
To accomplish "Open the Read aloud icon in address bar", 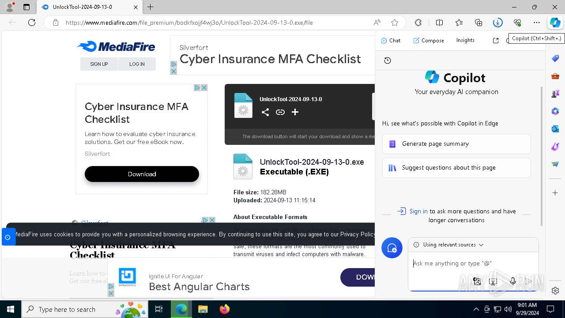I will [x=377, y=23].
